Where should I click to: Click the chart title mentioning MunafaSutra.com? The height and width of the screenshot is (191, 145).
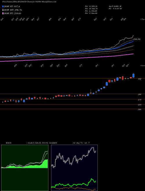click(x=29, y=2)
